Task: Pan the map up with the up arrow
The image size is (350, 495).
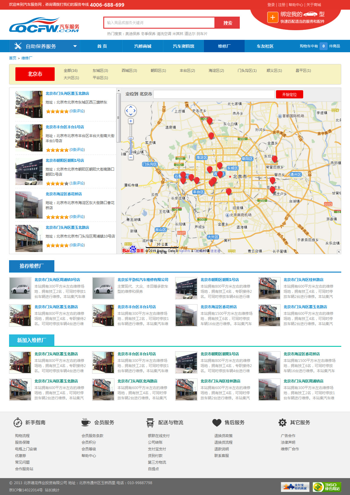Action: coord(131,107)
